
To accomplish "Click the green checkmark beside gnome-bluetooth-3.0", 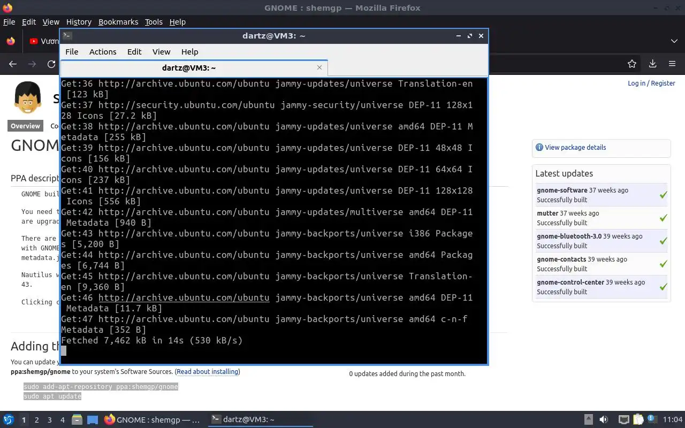I will [663, 241].
